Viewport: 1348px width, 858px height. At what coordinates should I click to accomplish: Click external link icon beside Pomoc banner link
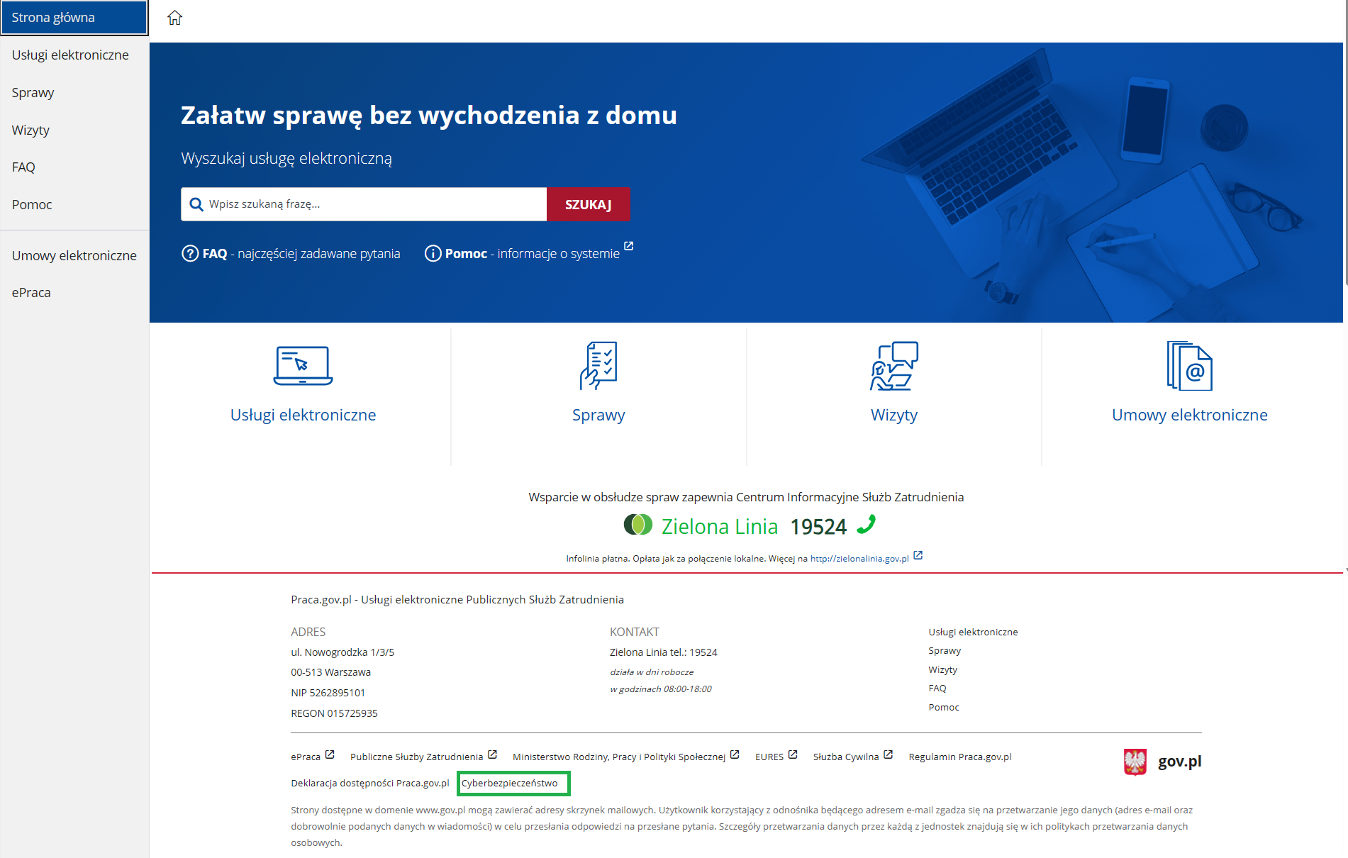pyautogui.click(x=628, y=246)
